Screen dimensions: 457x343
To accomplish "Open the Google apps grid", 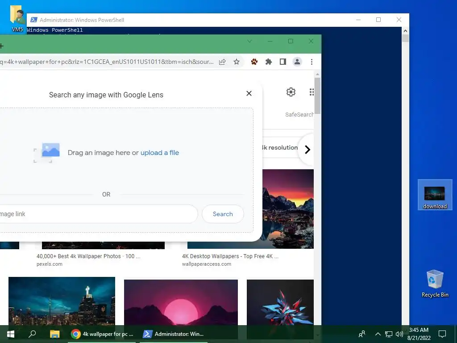I will 312,92.
